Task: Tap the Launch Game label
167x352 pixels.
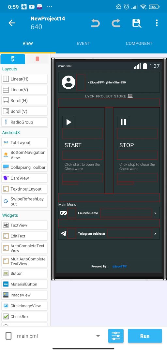Action: [x=88, y=213]
